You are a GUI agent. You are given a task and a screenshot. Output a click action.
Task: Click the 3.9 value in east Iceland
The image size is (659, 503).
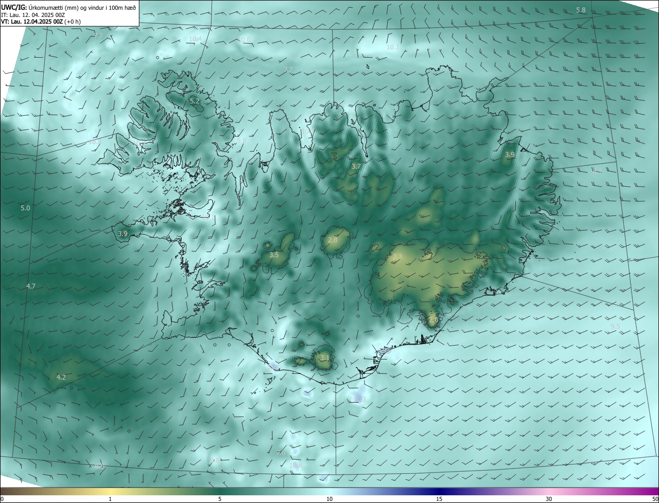click(510, 154)
